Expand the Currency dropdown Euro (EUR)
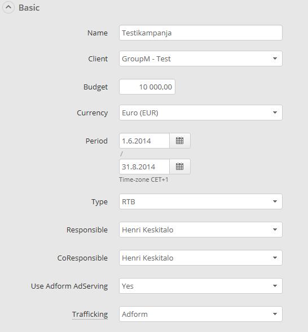This screenshot has height=332, width=308. [201, 113]
